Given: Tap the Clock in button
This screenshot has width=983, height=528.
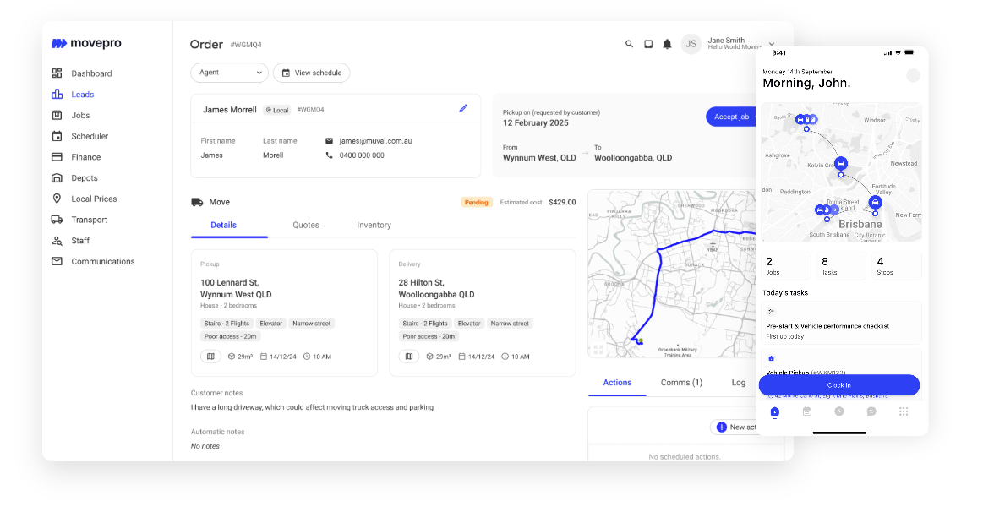Looking at the screenshot, I should pos(838,385).
